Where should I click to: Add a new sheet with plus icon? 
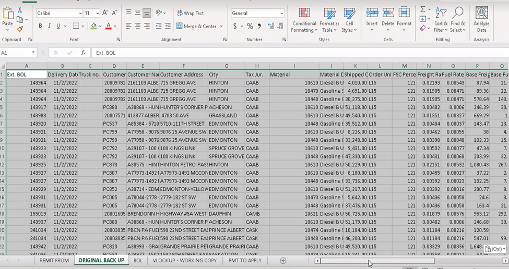[x=283, y=261]
